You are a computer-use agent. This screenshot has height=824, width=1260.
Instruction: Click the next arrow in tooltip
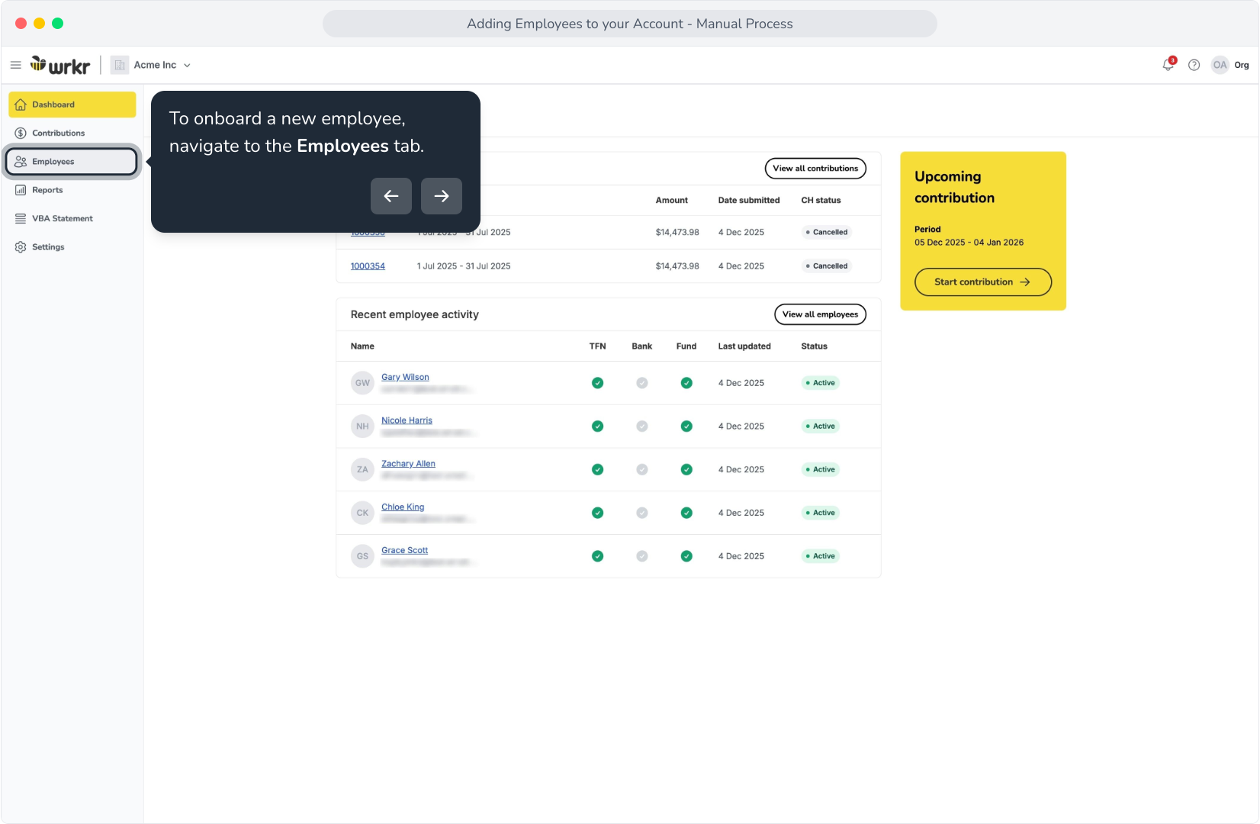tap(442, 196)
